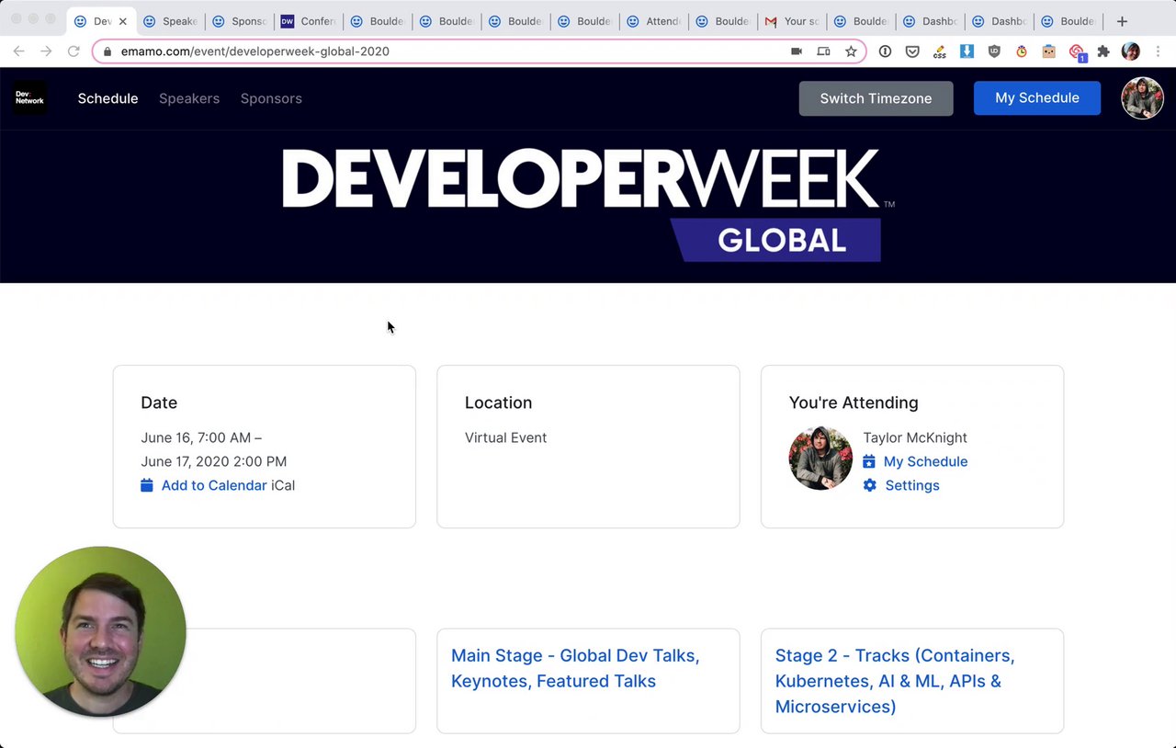Click the Add to Calendar link
This screenshot has width=1176, height=748.
click(x=214, y=485)
